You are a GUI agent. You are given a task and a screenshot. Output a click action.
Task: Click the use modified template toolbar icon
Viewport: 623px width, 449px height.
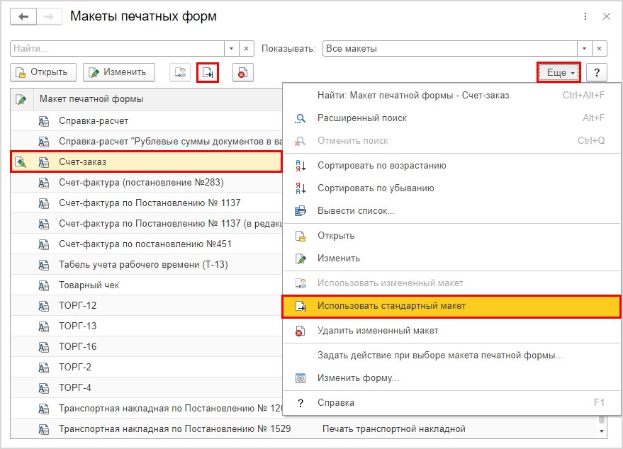pos(181,73)
